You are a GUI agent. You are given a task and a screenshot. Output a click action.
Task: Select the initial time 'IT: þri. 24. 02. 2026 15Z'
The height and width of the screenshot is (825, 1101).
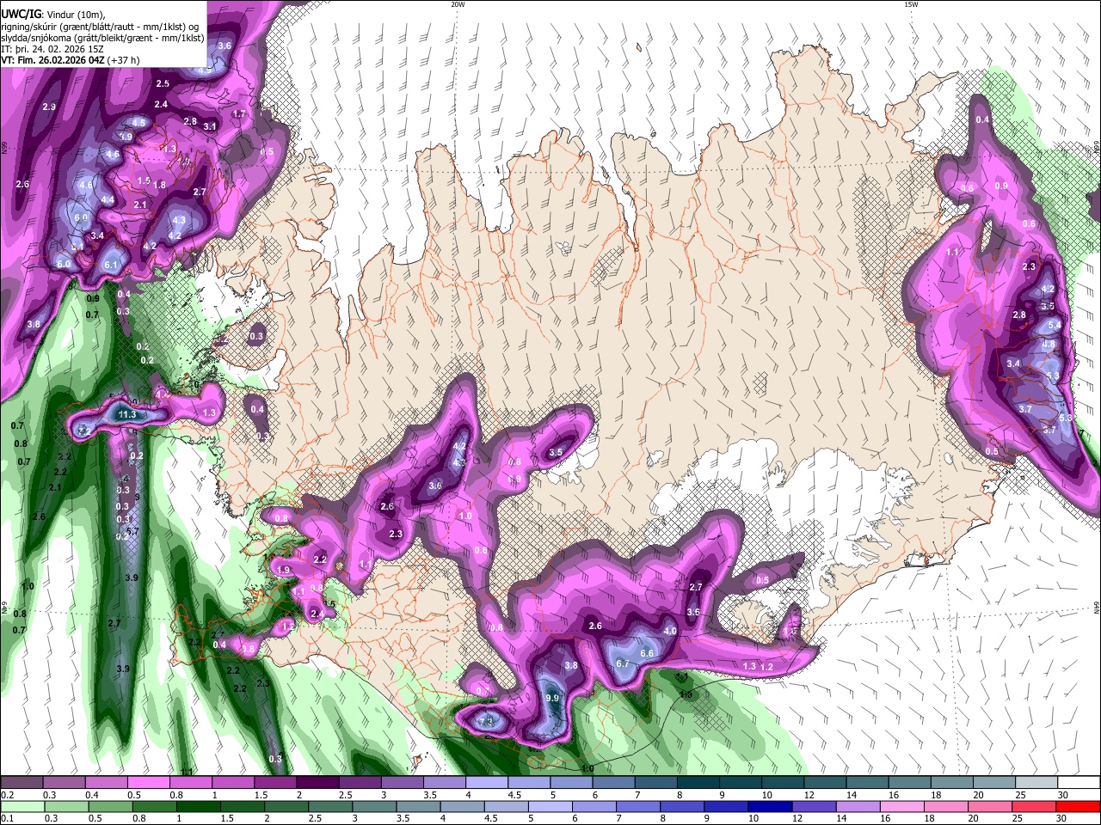pos(52,49)
